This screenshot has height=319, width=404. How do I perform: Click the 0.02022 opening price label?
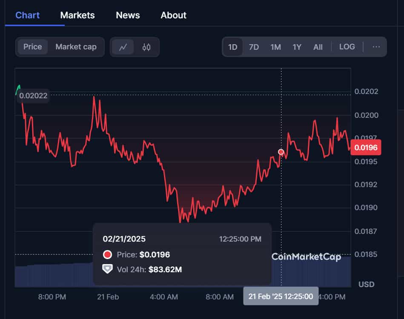click(33, 96)
